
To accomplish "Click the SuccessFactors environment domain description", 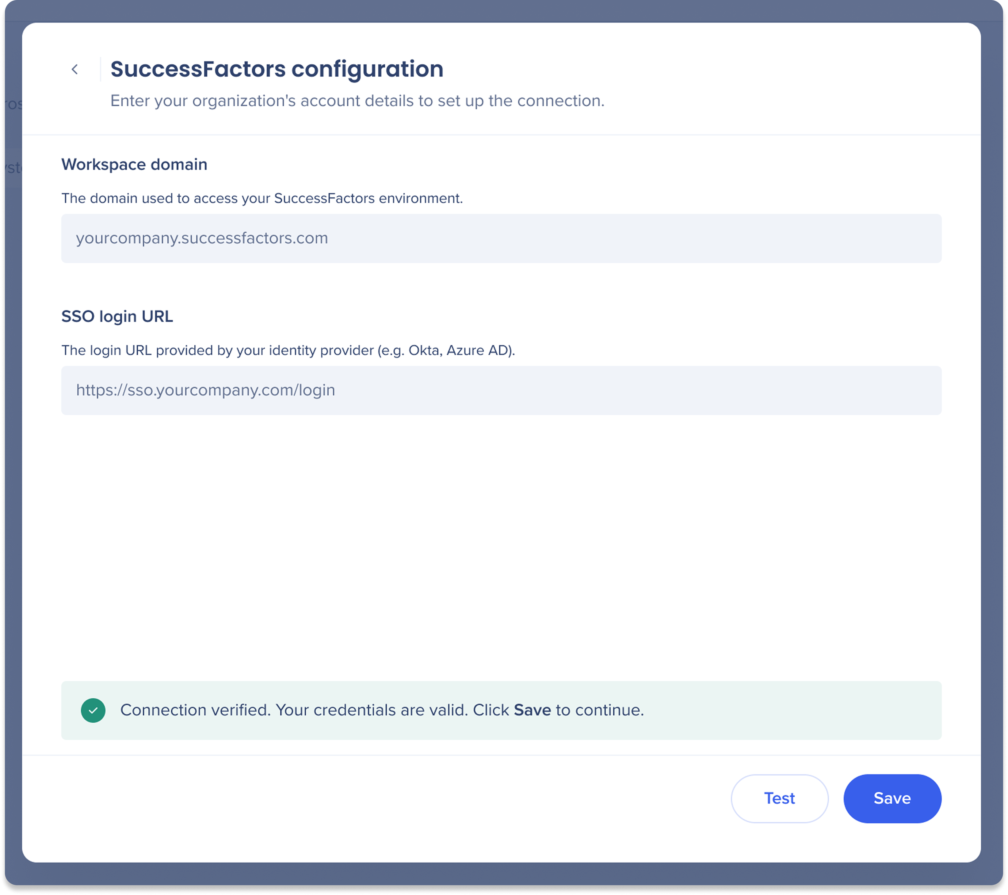I will point(262,198).
